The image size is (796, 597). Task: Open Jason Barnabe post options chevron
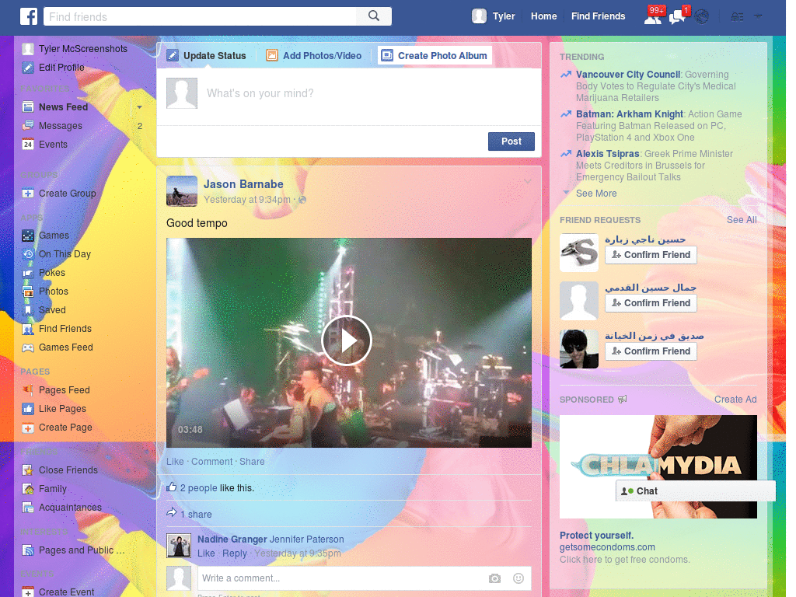click(x=528, y=181)
